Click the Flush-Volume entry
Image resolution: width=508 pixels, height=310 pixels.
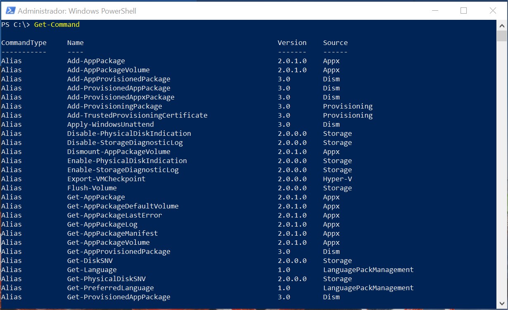tap(92, 188)
